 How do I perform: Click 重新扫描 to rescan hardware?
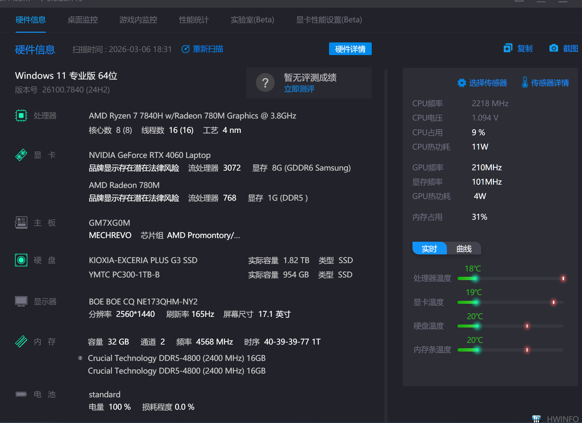pos(208,49)
